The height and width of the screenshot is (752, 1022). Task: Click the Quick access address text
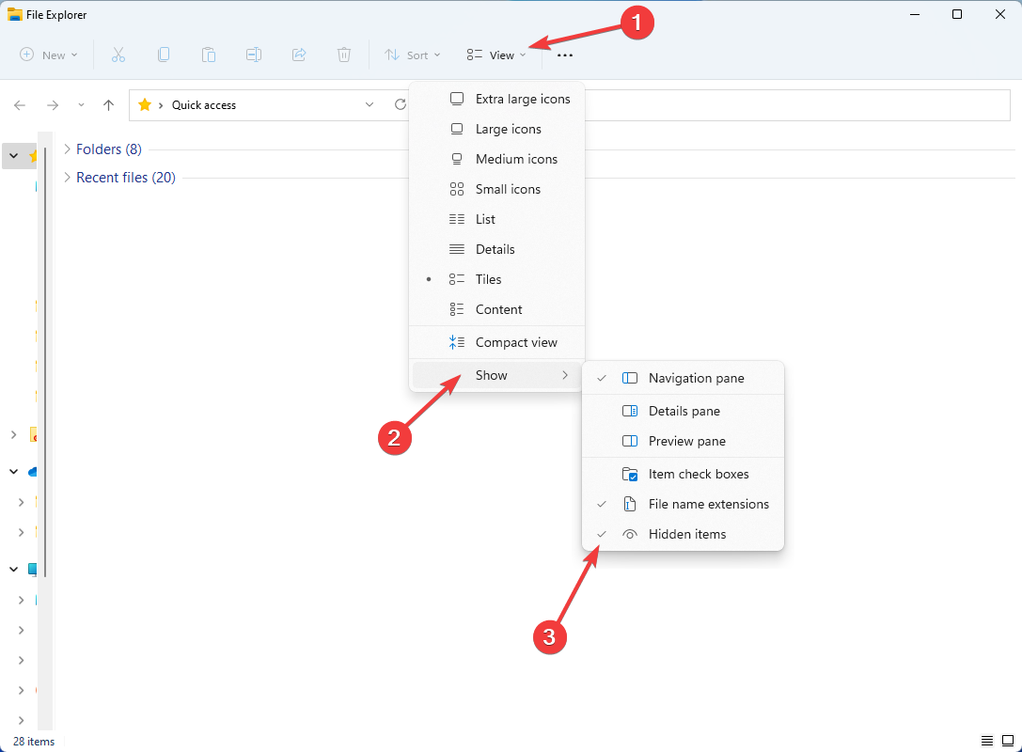click(204, 105)
